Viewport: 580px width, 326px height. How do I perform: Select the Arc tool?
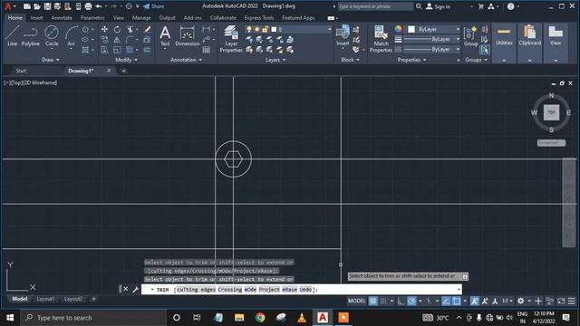pyautogui.click(x=71, y=36)
